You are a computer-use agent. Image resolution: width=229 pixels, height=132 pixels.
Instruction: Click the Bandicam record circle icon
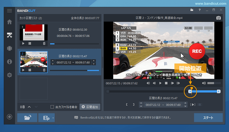pos(9,117)
